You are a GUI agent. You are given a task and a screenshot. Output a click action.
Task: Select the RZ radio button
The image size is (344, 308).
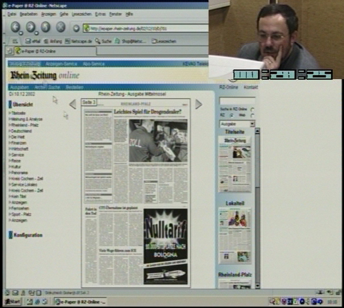232,115
